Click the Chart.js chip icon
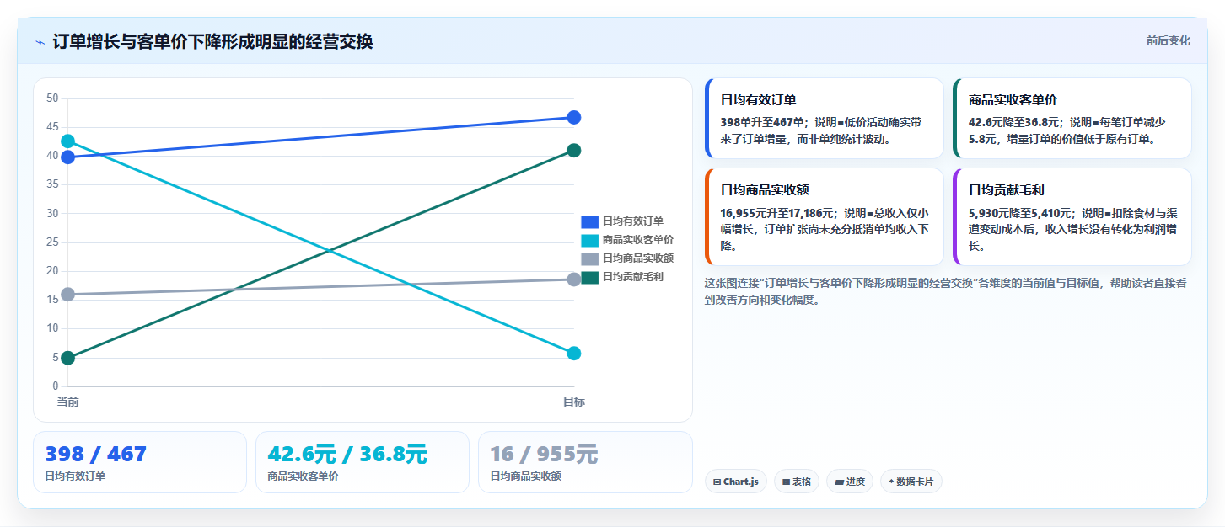Image resolution: width=1225 pixels, height=527 pixels. pos(717,482)
